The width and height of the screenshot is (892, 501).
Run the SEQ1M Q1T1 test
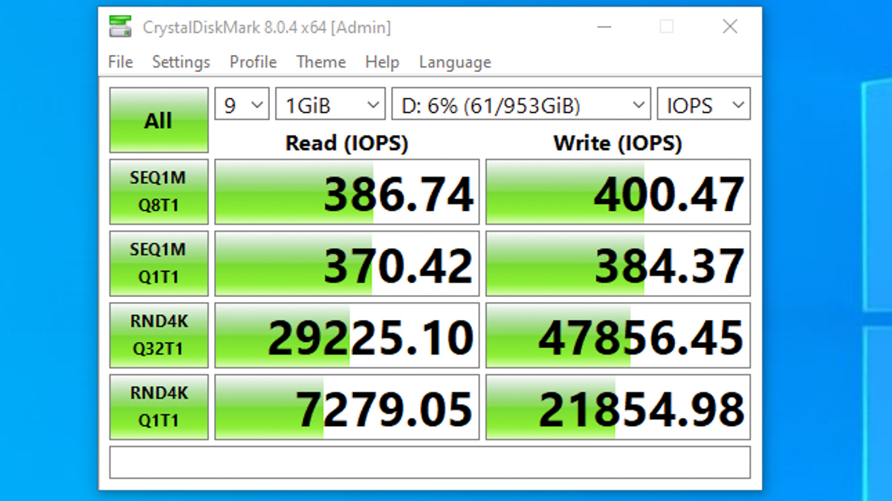[158, 263]
